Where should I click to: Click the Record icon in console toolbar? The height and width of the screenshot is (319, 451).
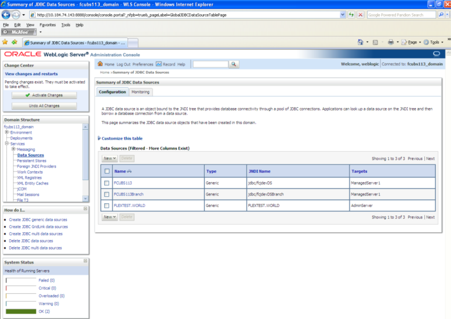point(159,64)
